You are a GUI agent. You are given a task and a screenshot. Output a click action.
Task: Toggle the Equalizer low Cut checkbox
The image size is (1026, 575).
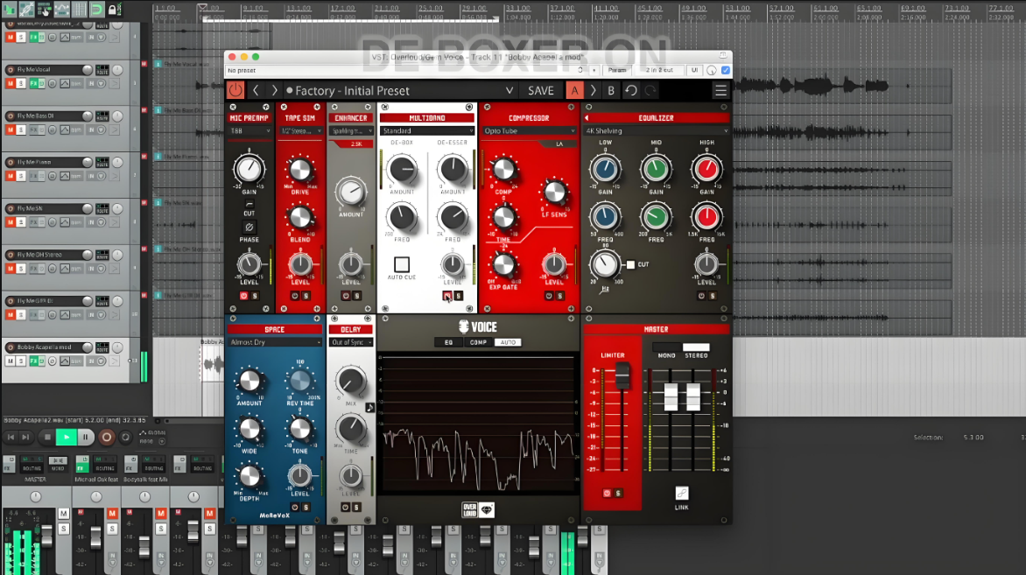pyautogui.click(x=630, y=265)
